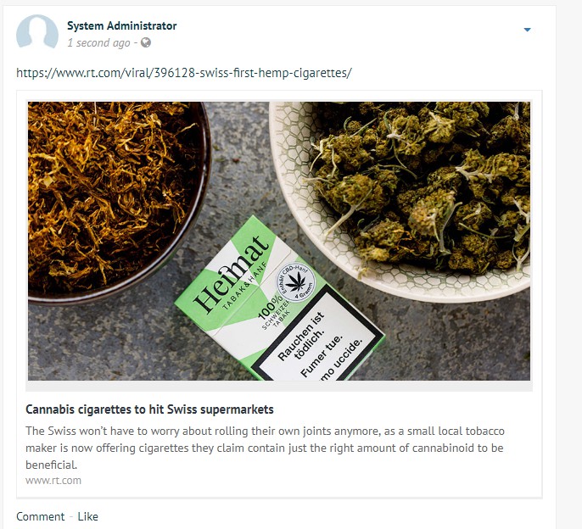Click the 'Fumer tue.' line on warning label

(321, 356)
